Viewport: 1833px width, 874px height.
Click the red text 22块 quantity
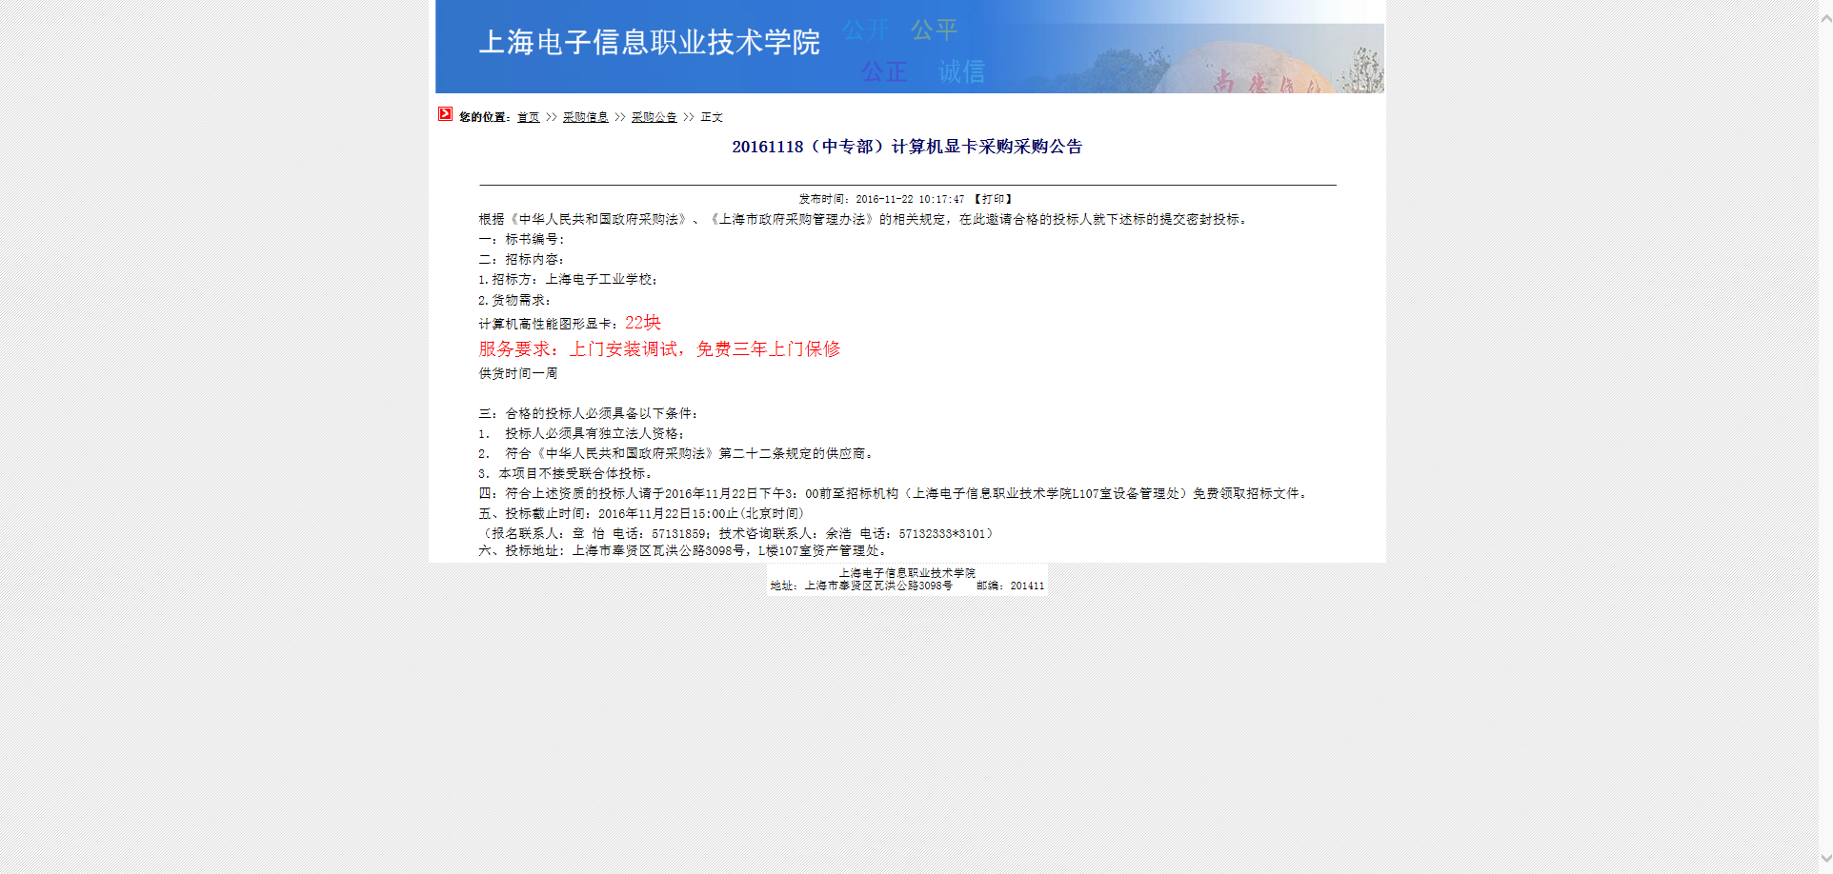coord(643,323)
